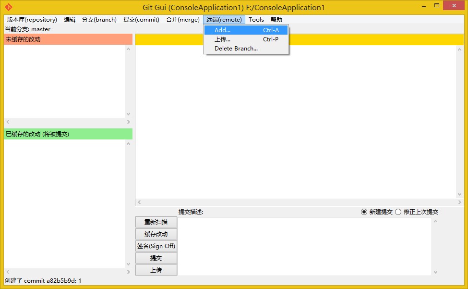
Task: Click down arrow of diff pane scrollbar
Action: pos(460,194)
